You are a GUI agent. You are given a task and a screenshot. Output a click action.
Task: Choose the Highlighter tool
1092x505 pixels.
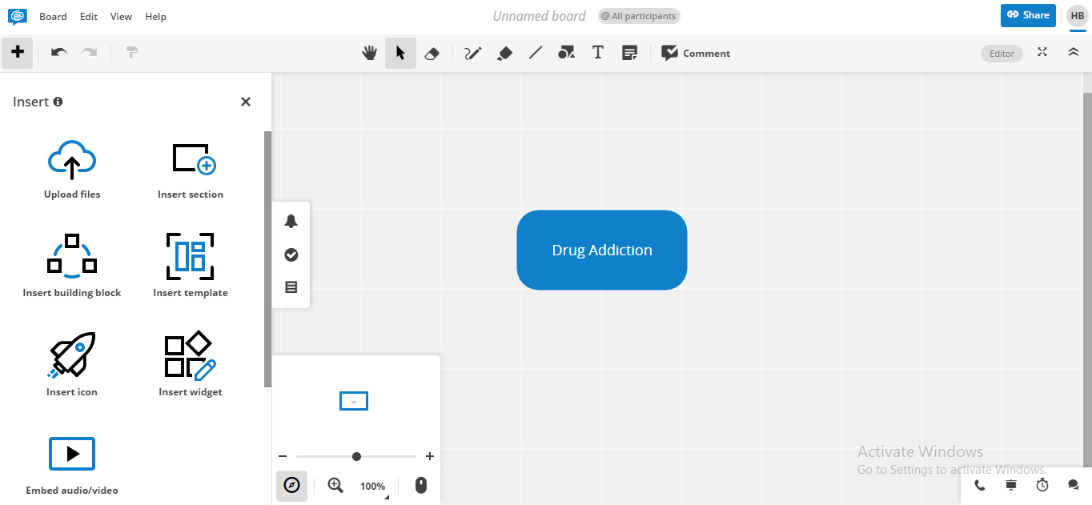point(504,53)
